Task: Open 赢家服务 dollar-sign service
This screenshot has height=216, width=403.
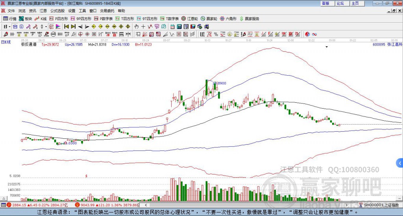Action: [x=249, y=19]
